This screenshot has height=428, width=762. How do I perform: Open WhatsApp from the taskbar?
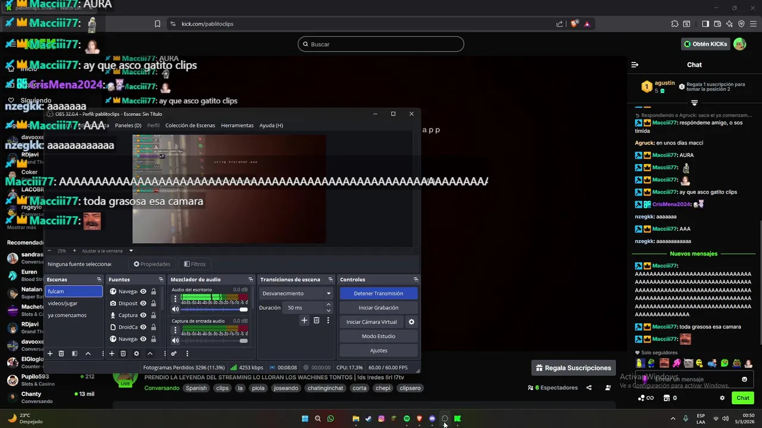(330, 418)
